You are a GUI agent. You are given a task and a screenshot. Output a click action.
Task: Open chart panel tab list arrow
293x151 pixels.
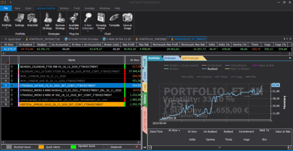(290, 58)
